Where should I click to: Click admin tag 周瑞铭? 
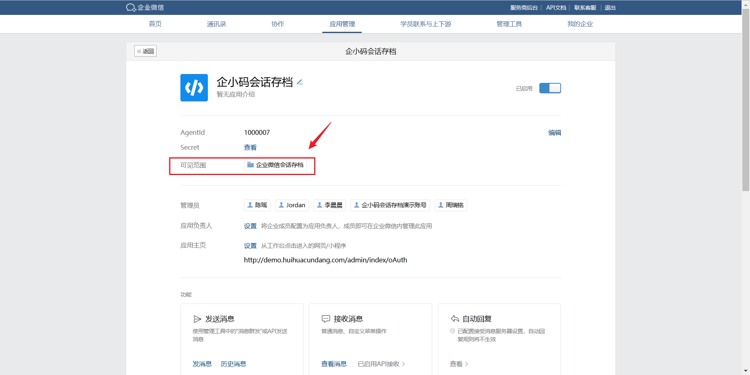pyautogui.click(x=451, y=205)
